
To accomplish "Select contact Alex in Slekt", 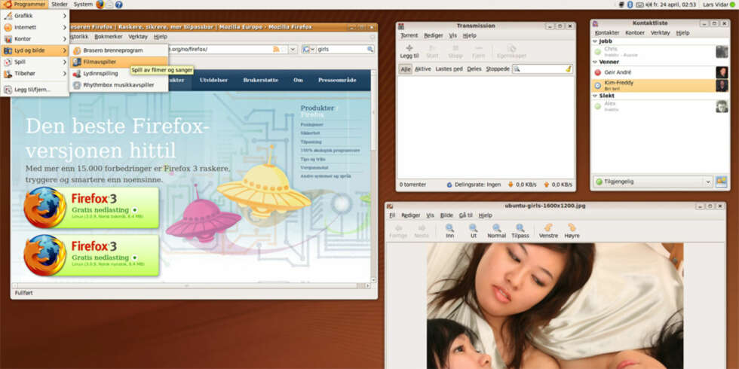I will (660, 106).
